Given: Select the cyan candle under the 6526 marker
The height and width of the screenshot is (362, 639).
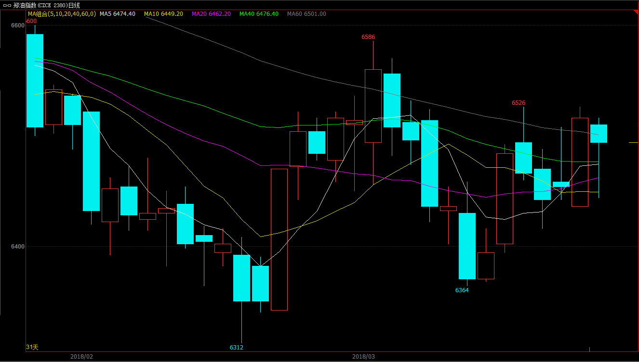Looking at the screenshot, I should [523, 158].
